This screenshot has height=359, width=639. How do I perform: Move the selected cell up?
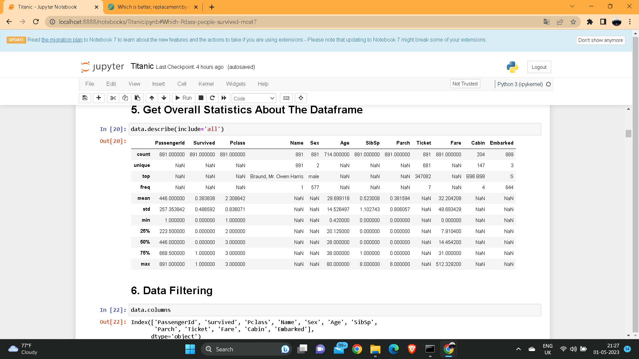pos(152,98)
